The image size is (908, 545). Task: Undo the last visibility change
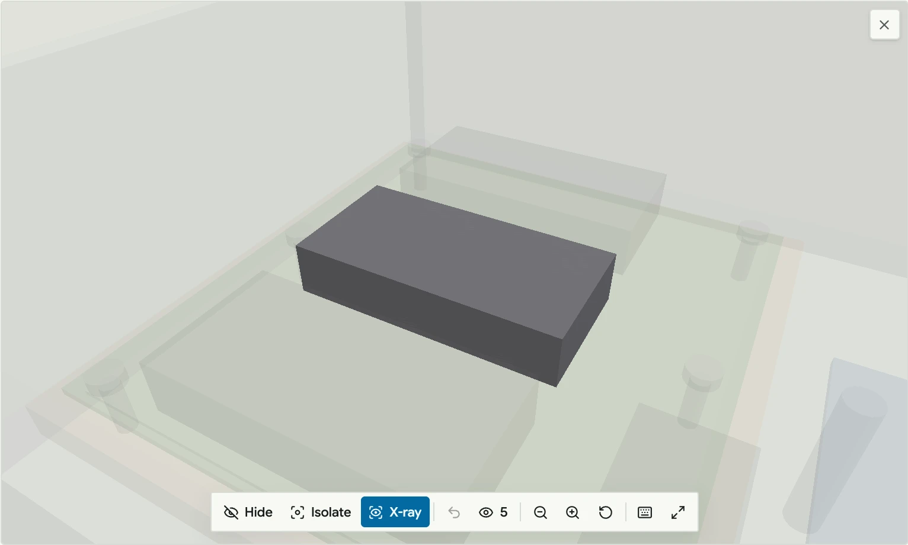tap(454, 512)
